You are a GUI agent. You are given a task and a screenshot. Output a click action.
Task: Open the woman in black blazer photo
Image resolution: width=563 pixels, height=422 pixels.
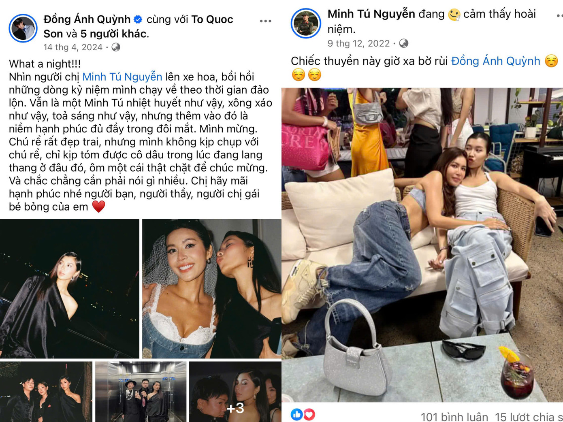[x=70, y=289]
